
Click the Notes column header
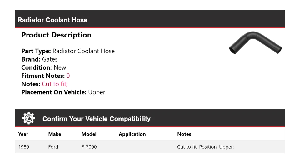tap(184, 134)
